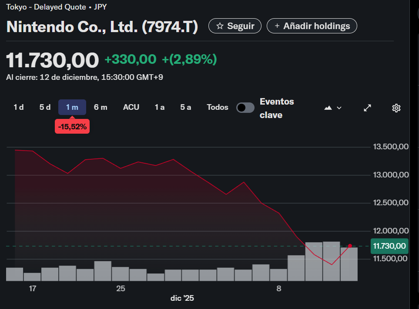
Task: Click the red last-price dot on chart
Action: point(350,246)
